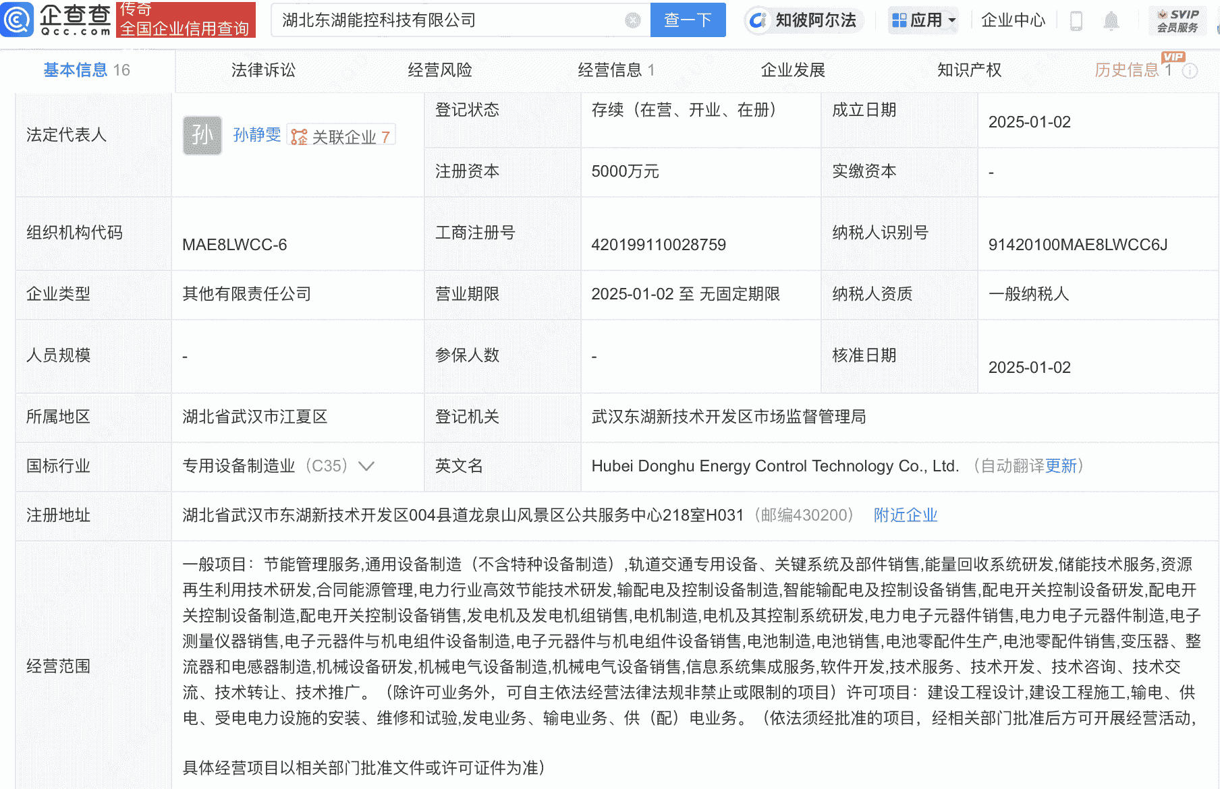Viewport: 1220px width, 789px height.
Task: Click 更新 to refresh English translation
Action: pyautogui.click(x=1061, y=466)
